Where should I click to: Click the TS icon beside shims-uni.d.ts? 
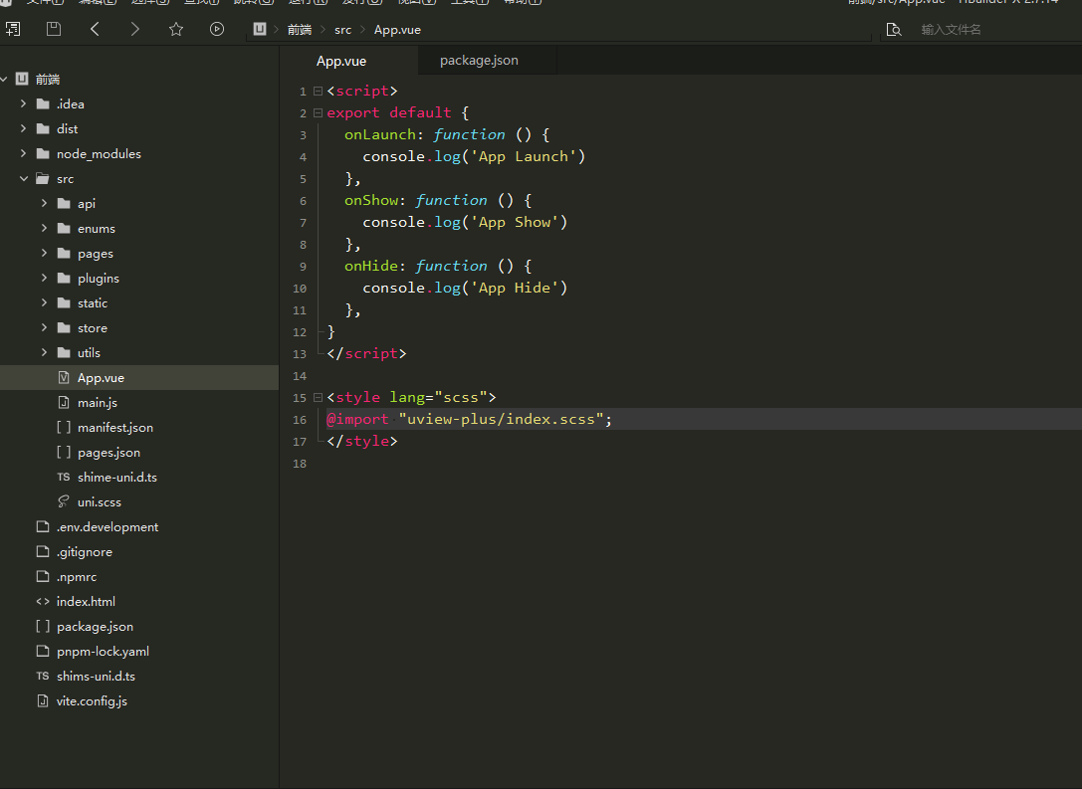coord(43,676)
